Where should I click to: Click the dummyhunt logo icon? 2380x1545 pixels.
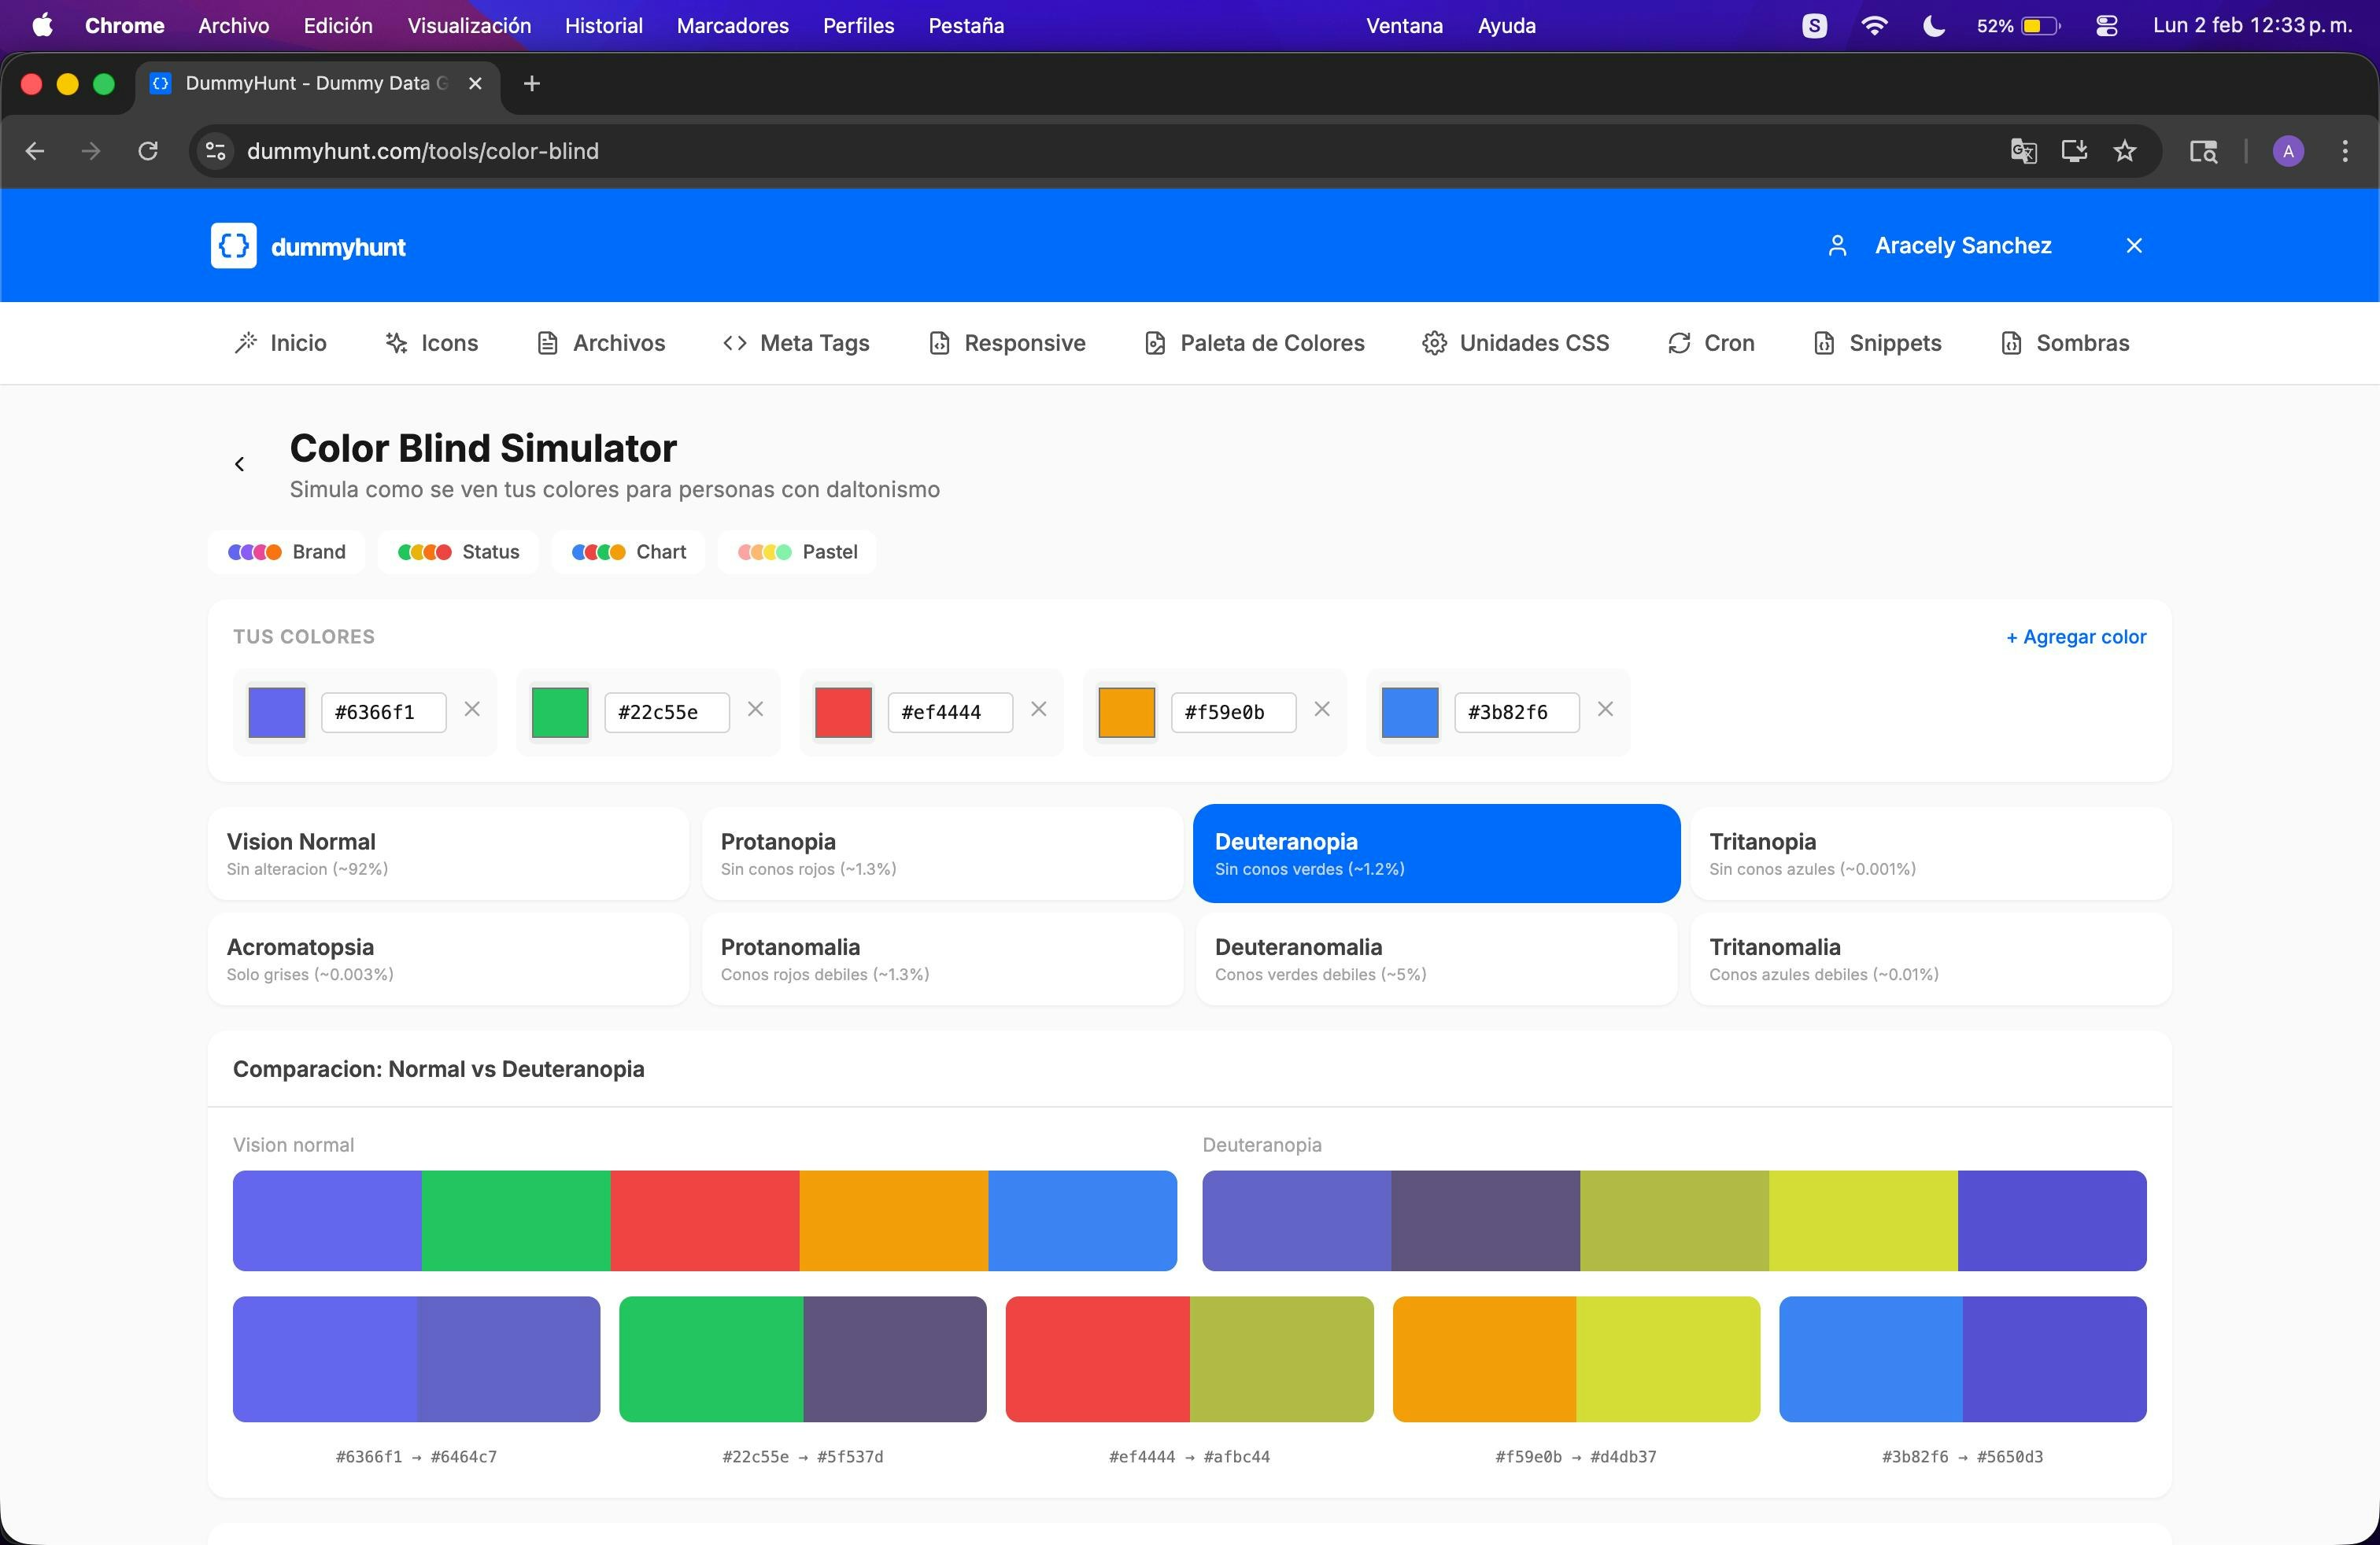click(233, 246)
